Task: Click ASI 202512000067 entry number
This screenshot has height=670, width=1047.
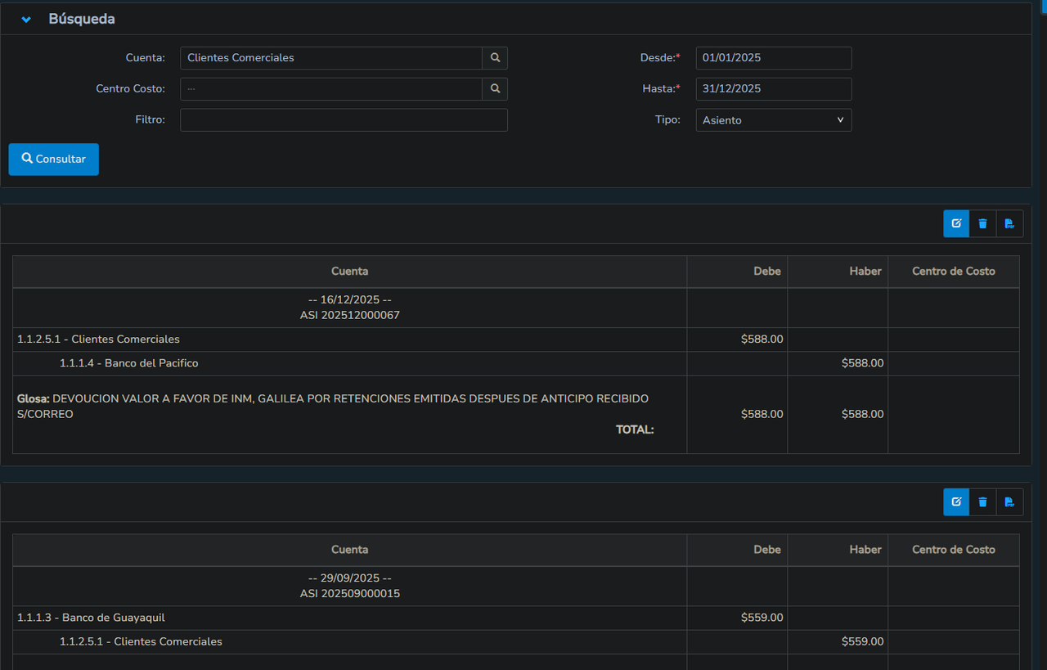Action: tap(350, 315)
